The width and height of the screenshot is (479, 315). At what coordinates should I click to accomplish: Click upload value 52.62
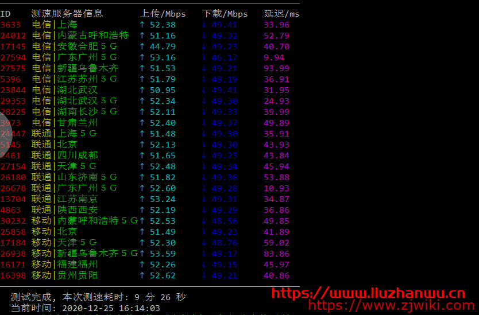[x=163, y=275]
